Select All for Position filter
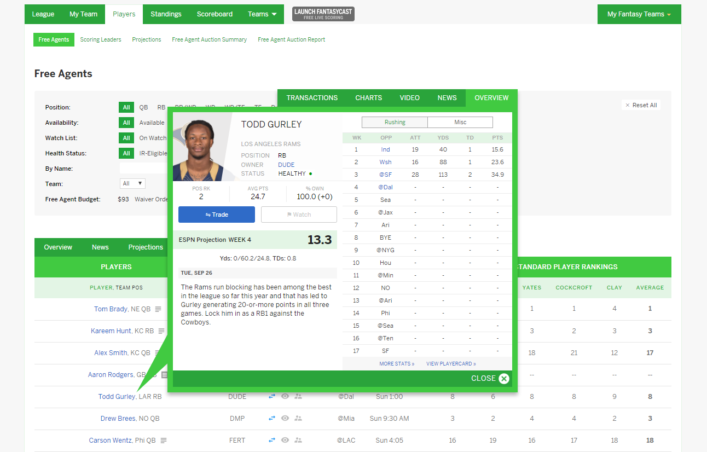This screenshot has width=707, height=452. (x=126, y=107)
